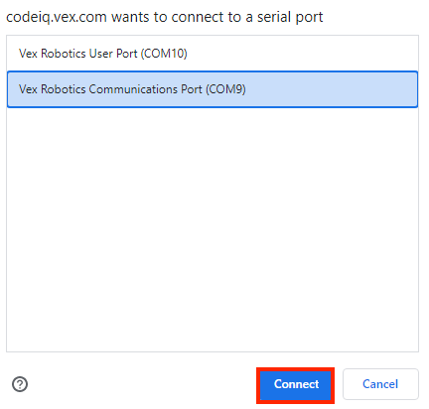Click the empty area of the port list
The image size is (429, 409).
(x=213, y=228)
